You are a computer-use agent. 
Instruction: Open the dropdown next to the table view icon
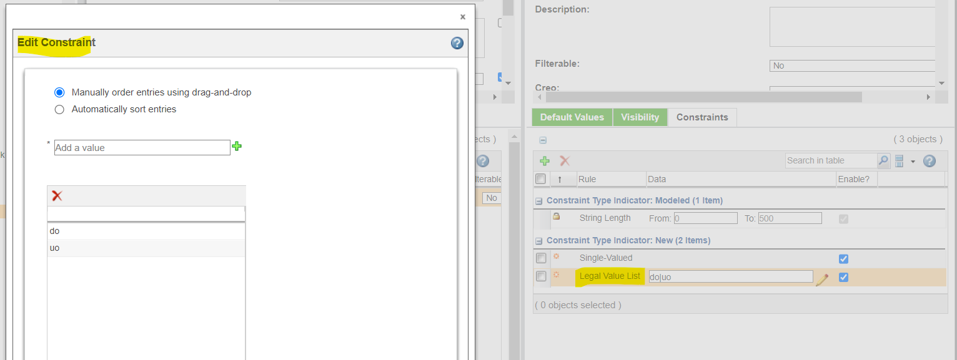tap(911, 160)
